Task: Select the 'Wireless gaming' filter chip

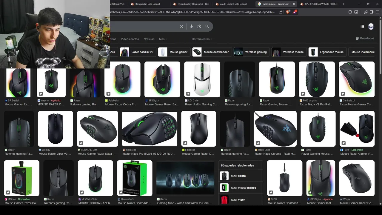Action: click(x=252, y=52)
